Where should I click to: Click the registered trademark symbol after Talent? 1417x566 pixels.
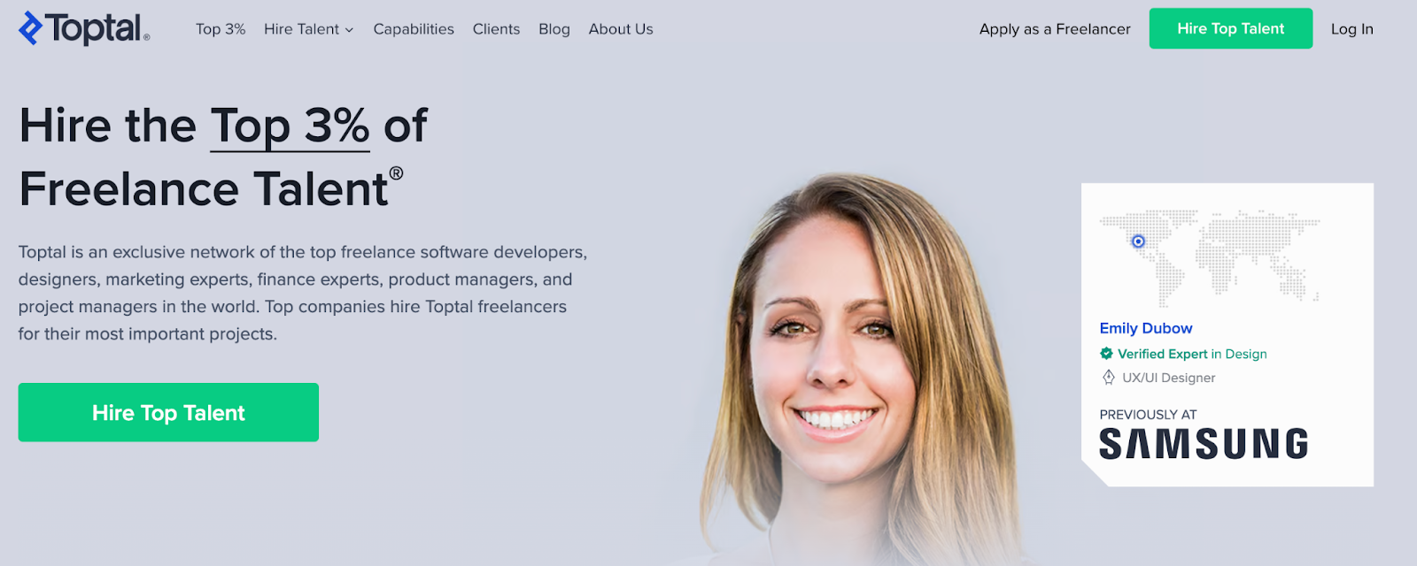(396, 173)
